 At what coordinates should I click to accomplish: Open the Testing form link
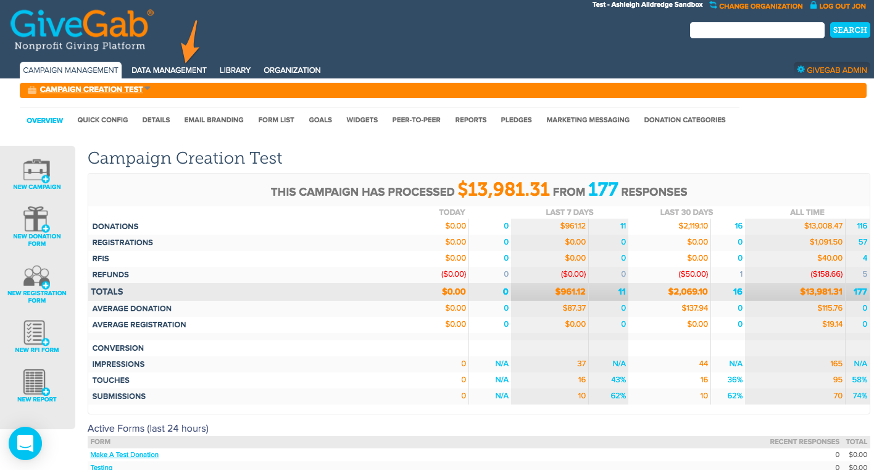(101, 467)
